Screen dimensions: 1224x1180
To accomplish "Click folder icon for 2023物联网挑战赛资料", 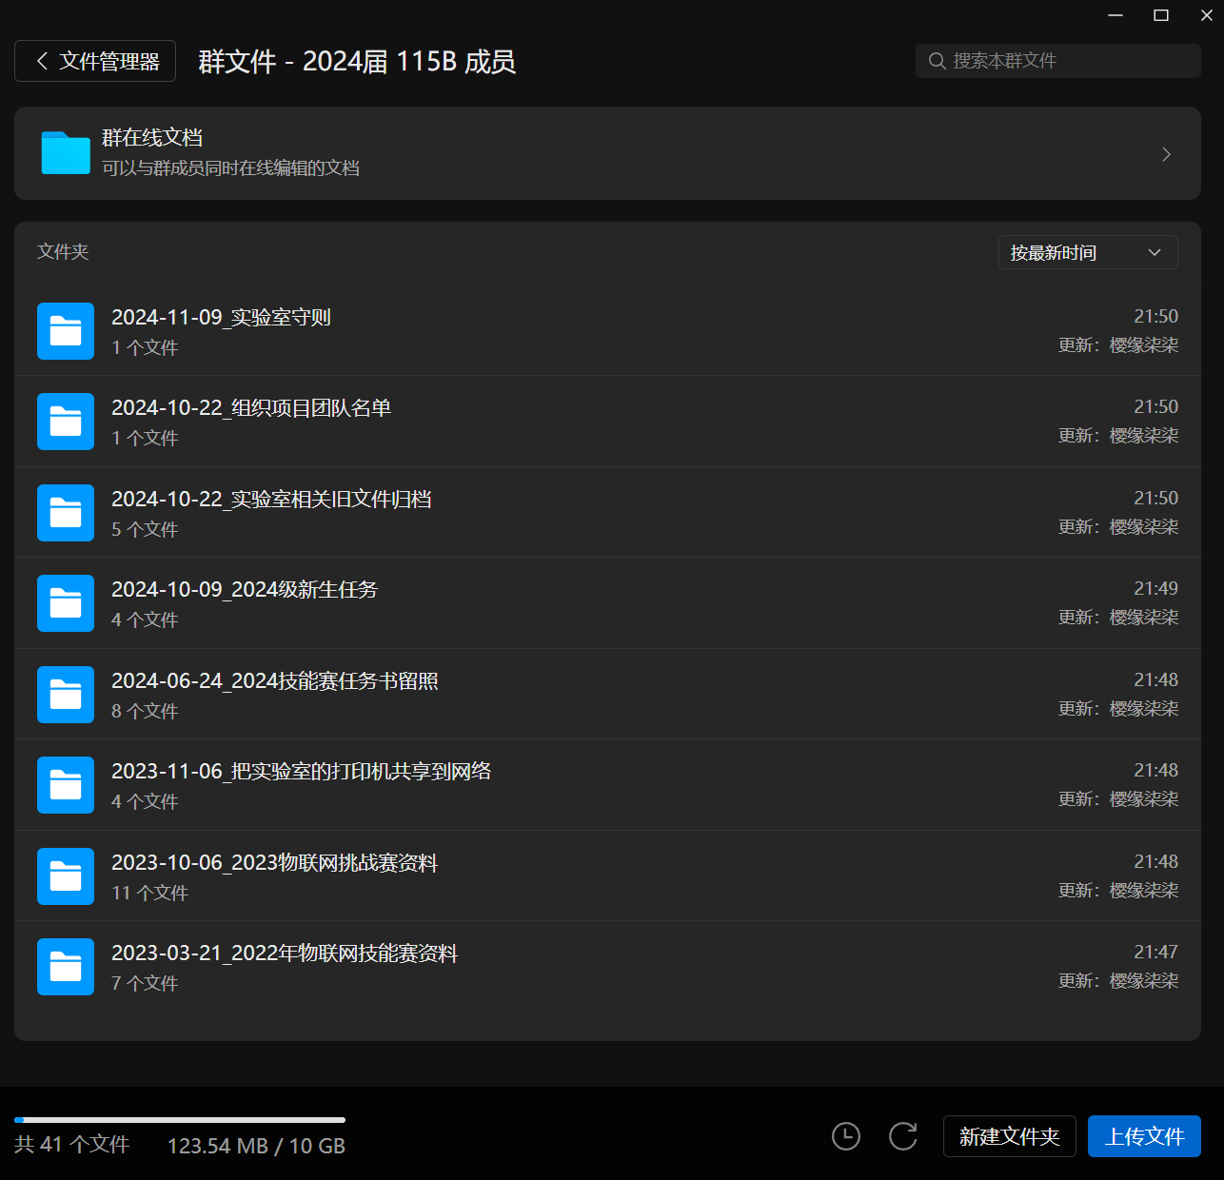I will 66,876.
